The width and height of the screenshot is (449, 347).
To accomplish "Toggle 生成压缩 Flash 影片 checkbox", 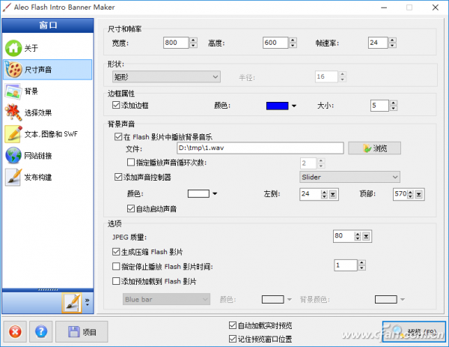I will pos(116,252).
